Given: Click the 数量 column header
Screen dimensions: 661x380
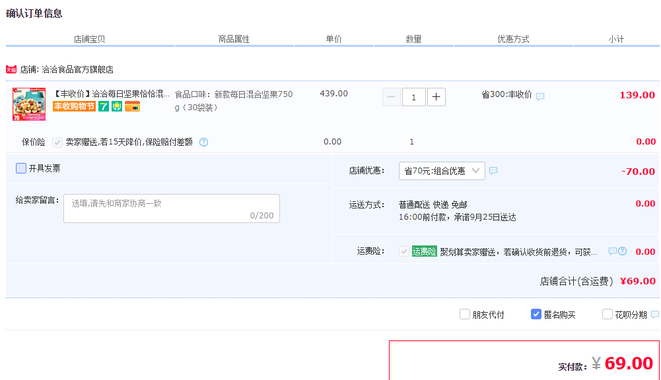Looking at the screenshot, I should click(x=413, y=39).
